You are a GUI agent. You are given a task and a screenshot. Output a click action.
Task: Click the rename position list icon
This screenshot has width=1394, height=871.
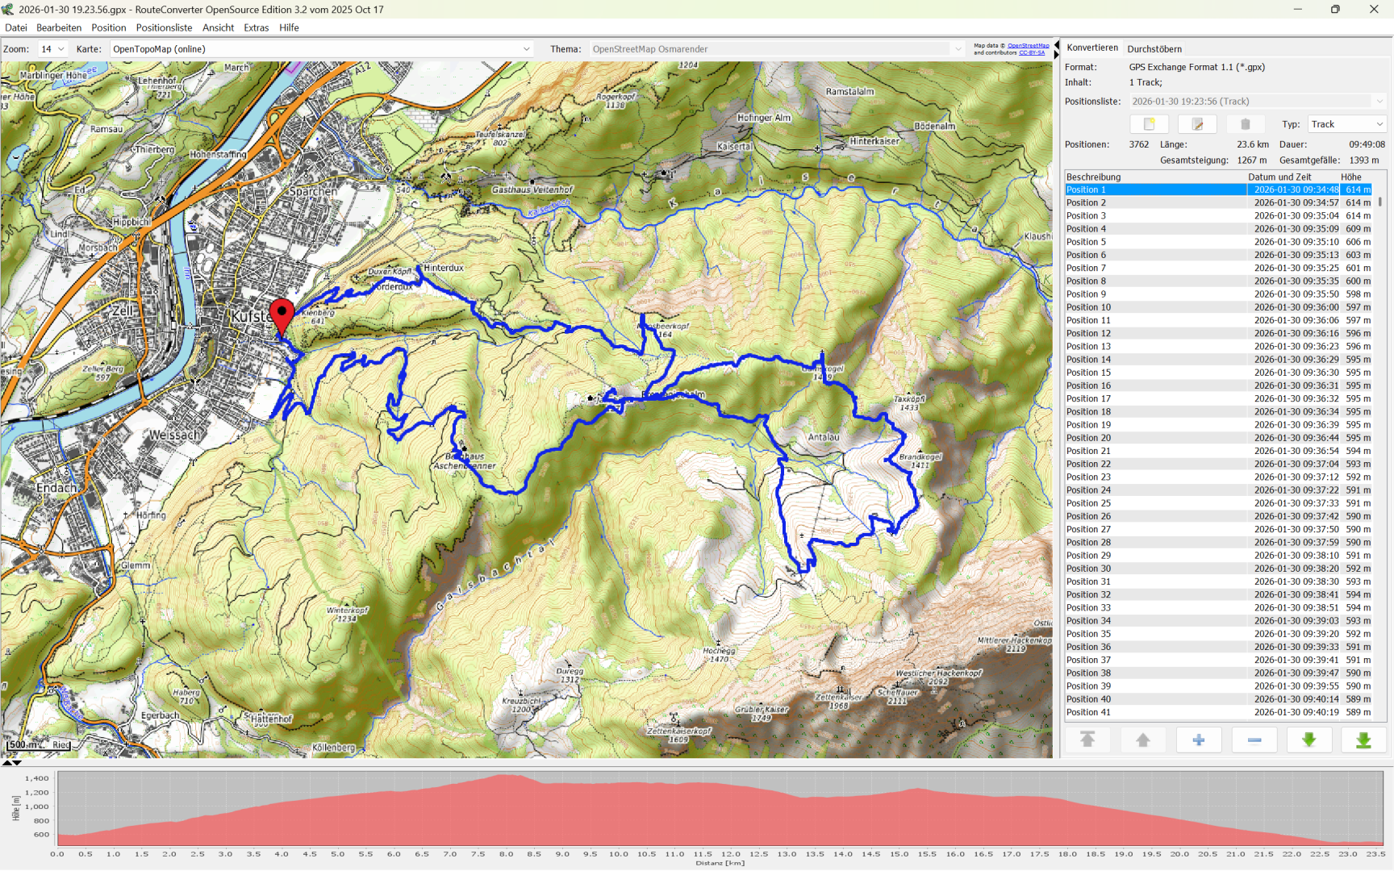[x=1197, y=124]
